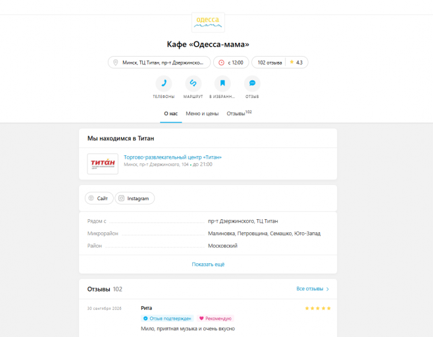Image resolution: width=433 pixels, height=337 pixels.
Task: Click the phone icon labeled Телефоны
Action: coord(164,84)
